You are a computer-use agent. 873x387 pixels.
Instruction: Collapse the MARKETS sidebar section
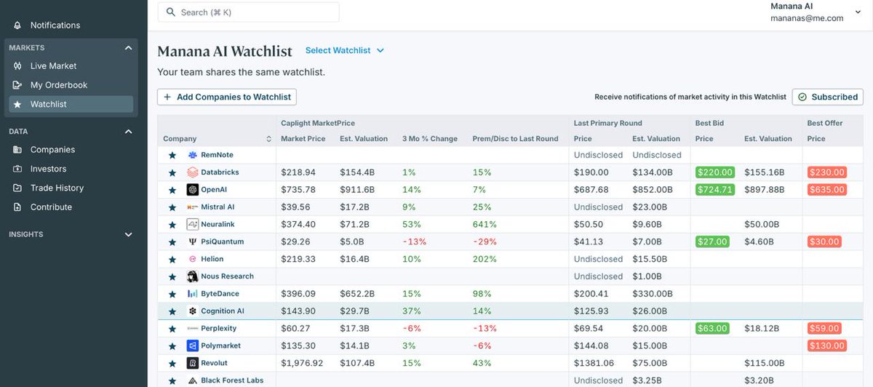point(129,48)
